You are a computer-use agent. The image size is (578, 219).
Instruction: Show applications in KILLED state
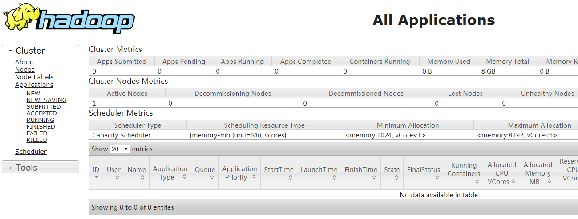[37, 140]
